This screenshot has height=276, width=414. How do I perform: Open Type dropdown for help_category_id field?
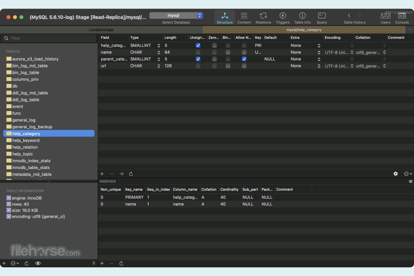click(159, 46)
